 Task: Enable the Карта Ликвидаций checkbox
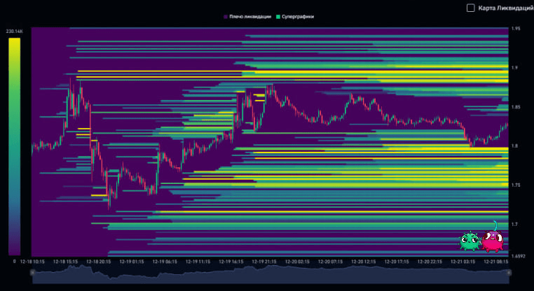pos(470,8)
